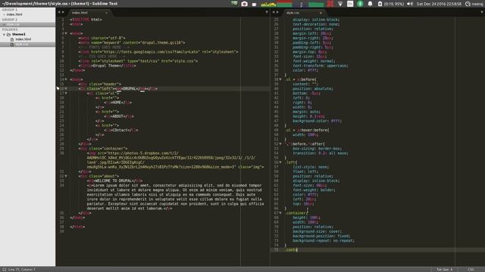The image size is (485, 272).
Task: Click the theme1 folder icon
Action: point(8,35)
